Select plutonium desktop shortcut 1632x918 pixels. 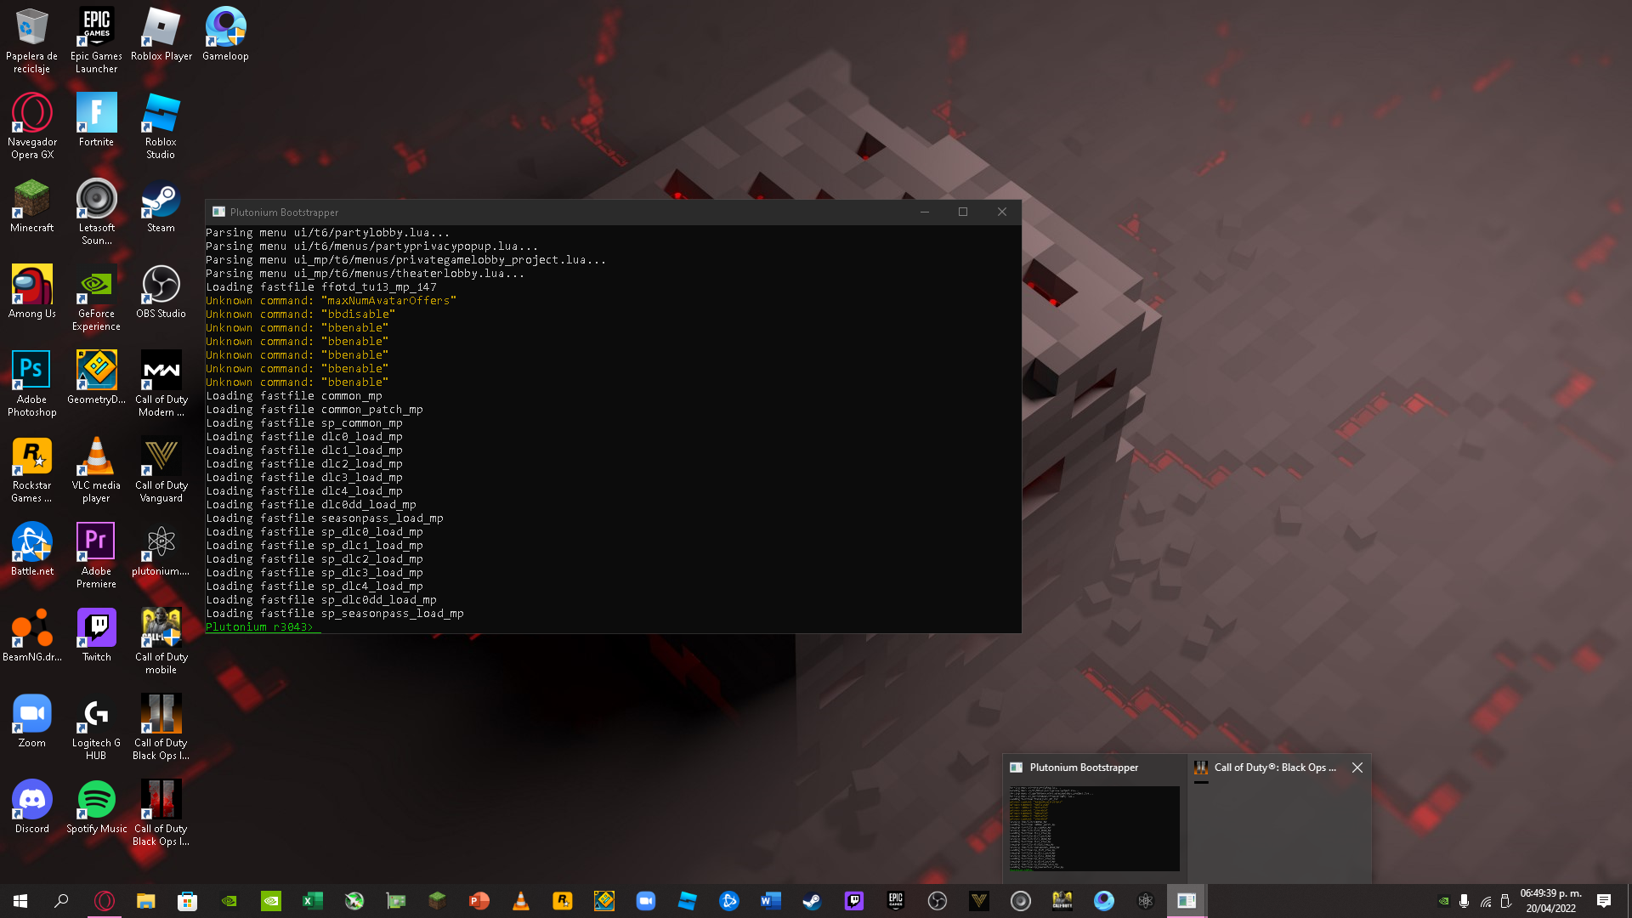[161, 549]
